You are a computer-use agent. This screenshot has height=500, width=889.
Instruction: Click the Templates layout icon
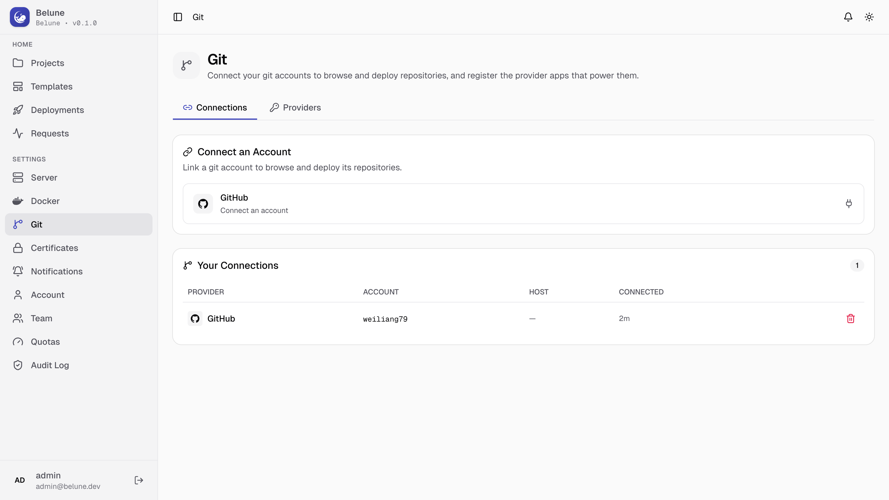[18, 86]
